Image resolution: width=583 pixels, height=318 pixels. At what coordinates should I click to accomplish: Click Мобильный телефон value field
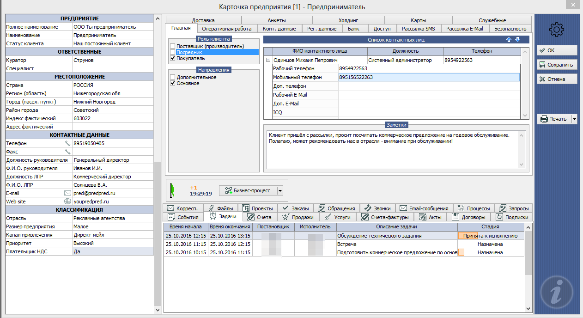pos(429,77)
